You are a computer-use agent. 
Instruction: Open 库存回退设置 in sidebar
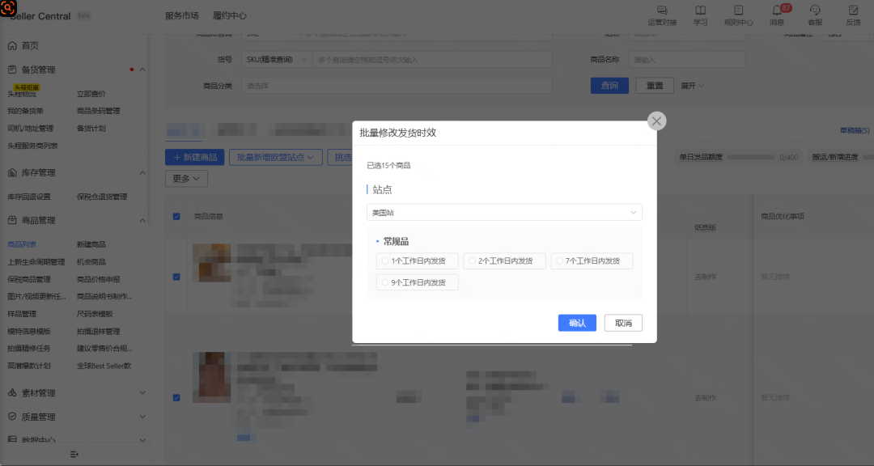(29, 197)
